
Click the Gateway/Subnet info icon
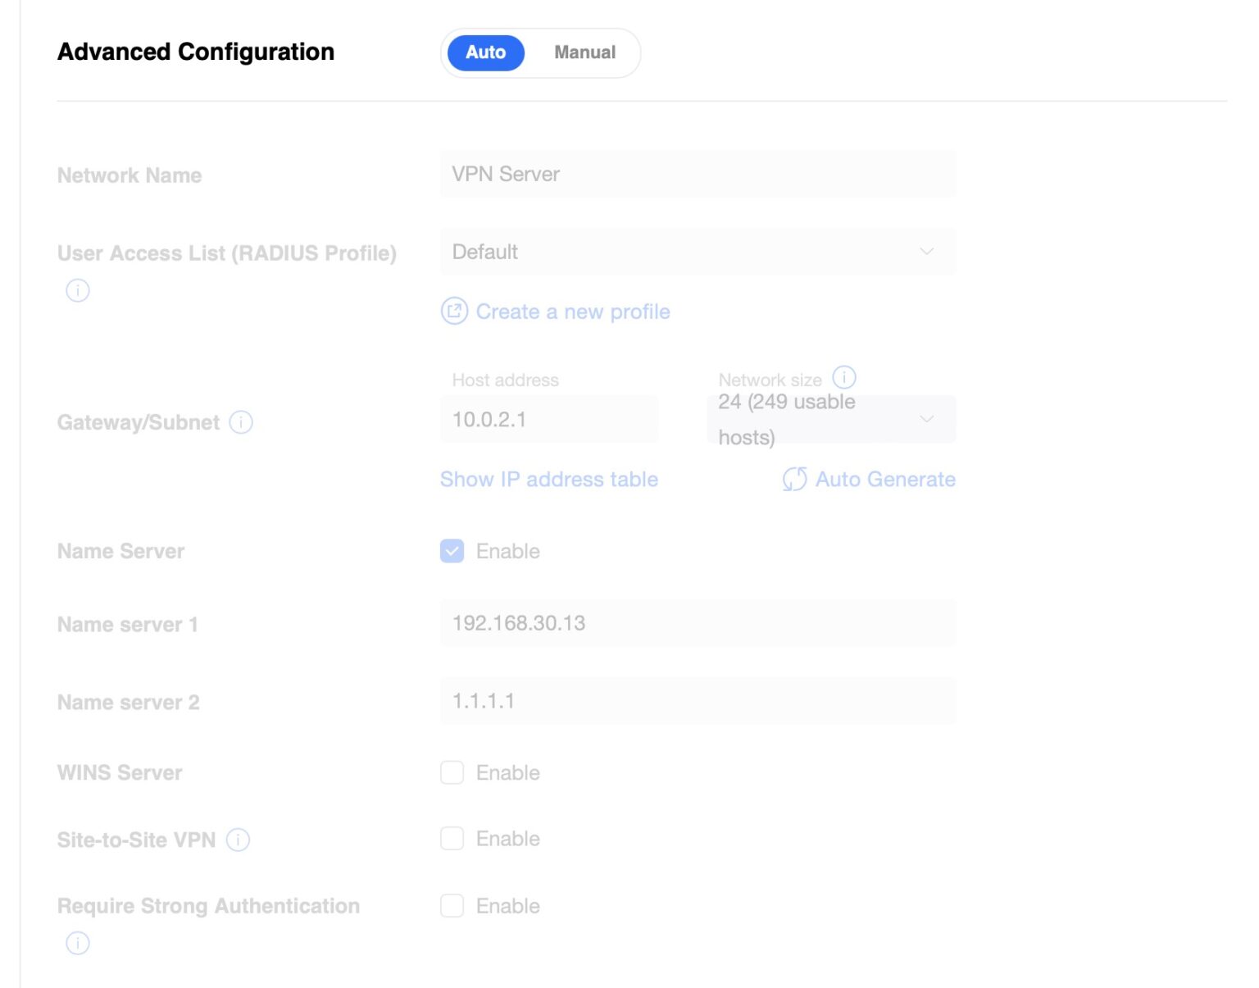pyautogui.click(x=241, y=422)
